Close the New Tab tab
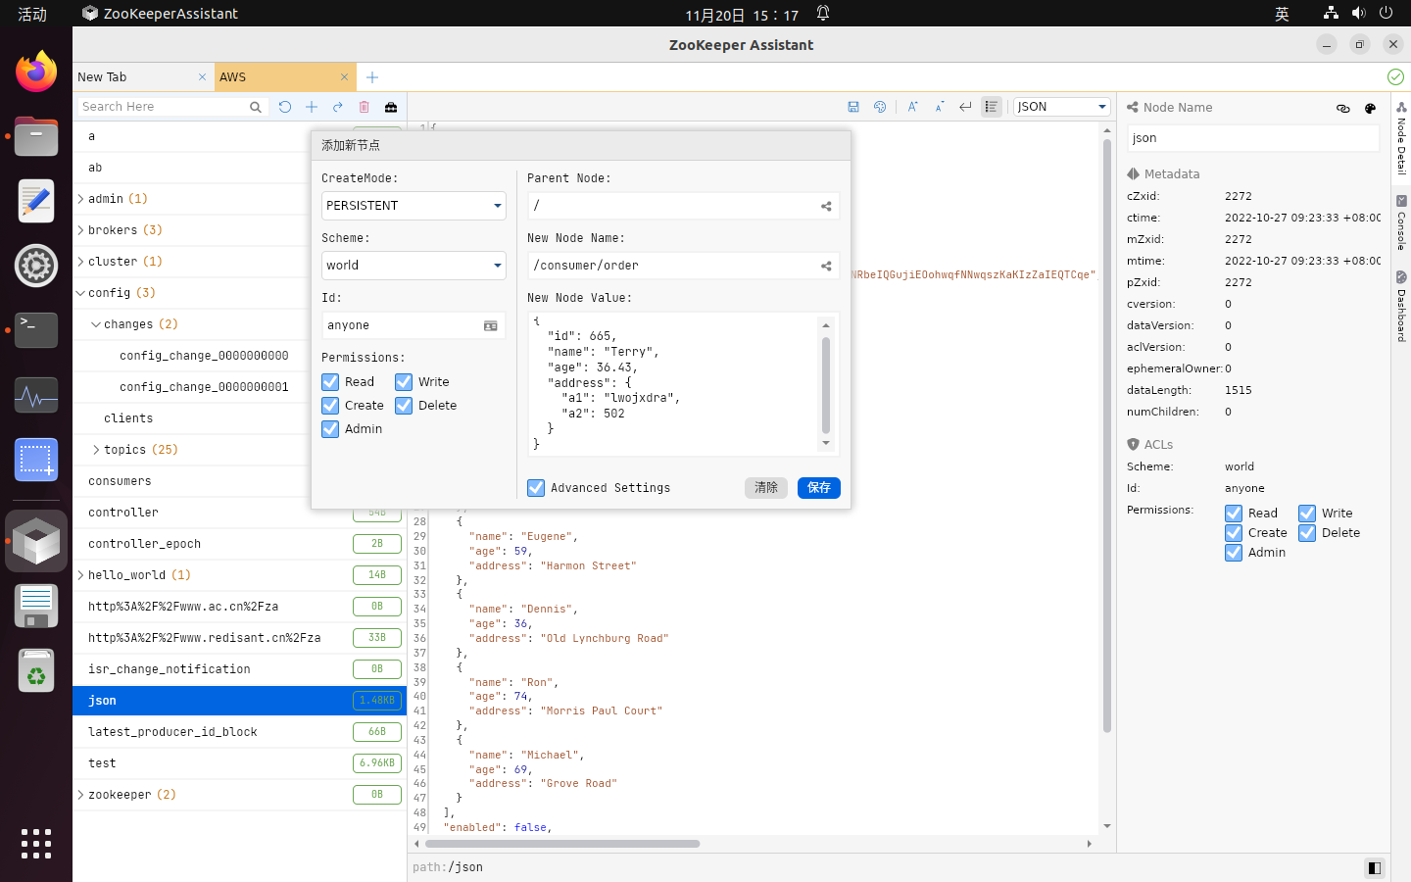 point(202,77)
